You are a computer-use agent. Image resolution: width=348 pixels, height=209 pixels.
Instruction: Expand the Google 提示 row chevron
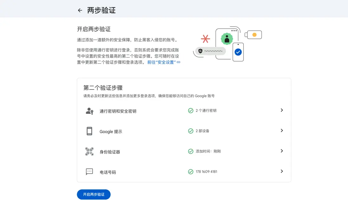point(282,131)
